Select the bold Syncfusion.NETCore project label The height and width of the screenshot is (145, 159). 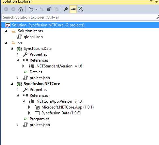42,84
